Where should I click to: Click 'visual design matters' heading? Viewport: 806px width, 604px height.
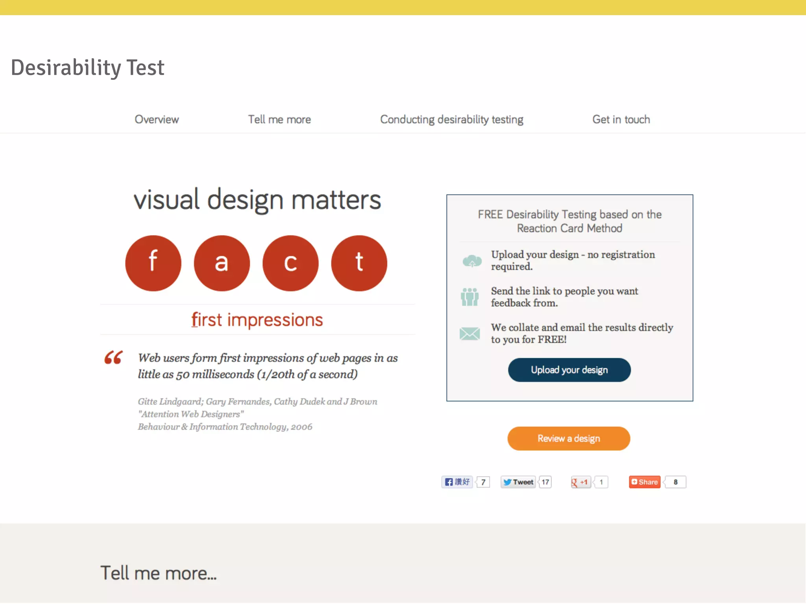click(257, 200)
